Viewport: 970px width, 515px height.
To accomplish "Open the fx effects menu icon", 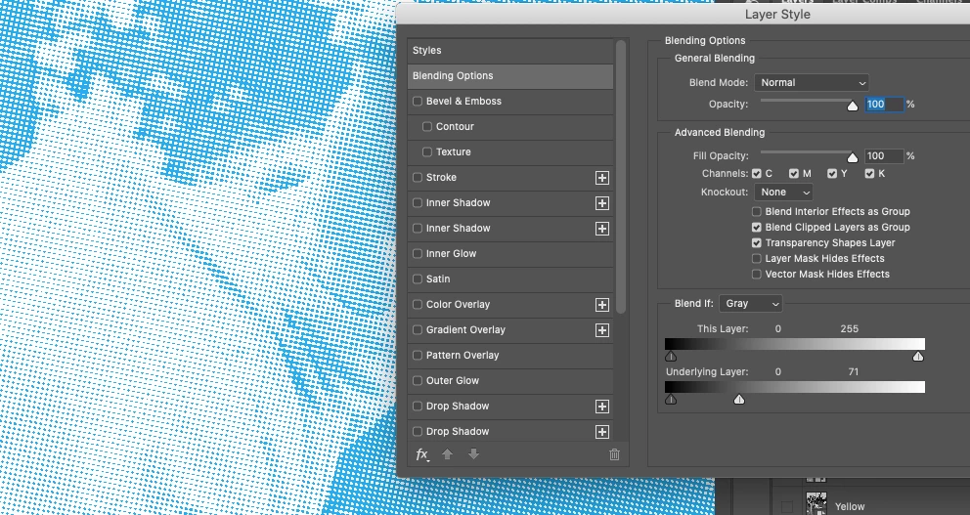I will pyautogui.click(x=422, y=455).
